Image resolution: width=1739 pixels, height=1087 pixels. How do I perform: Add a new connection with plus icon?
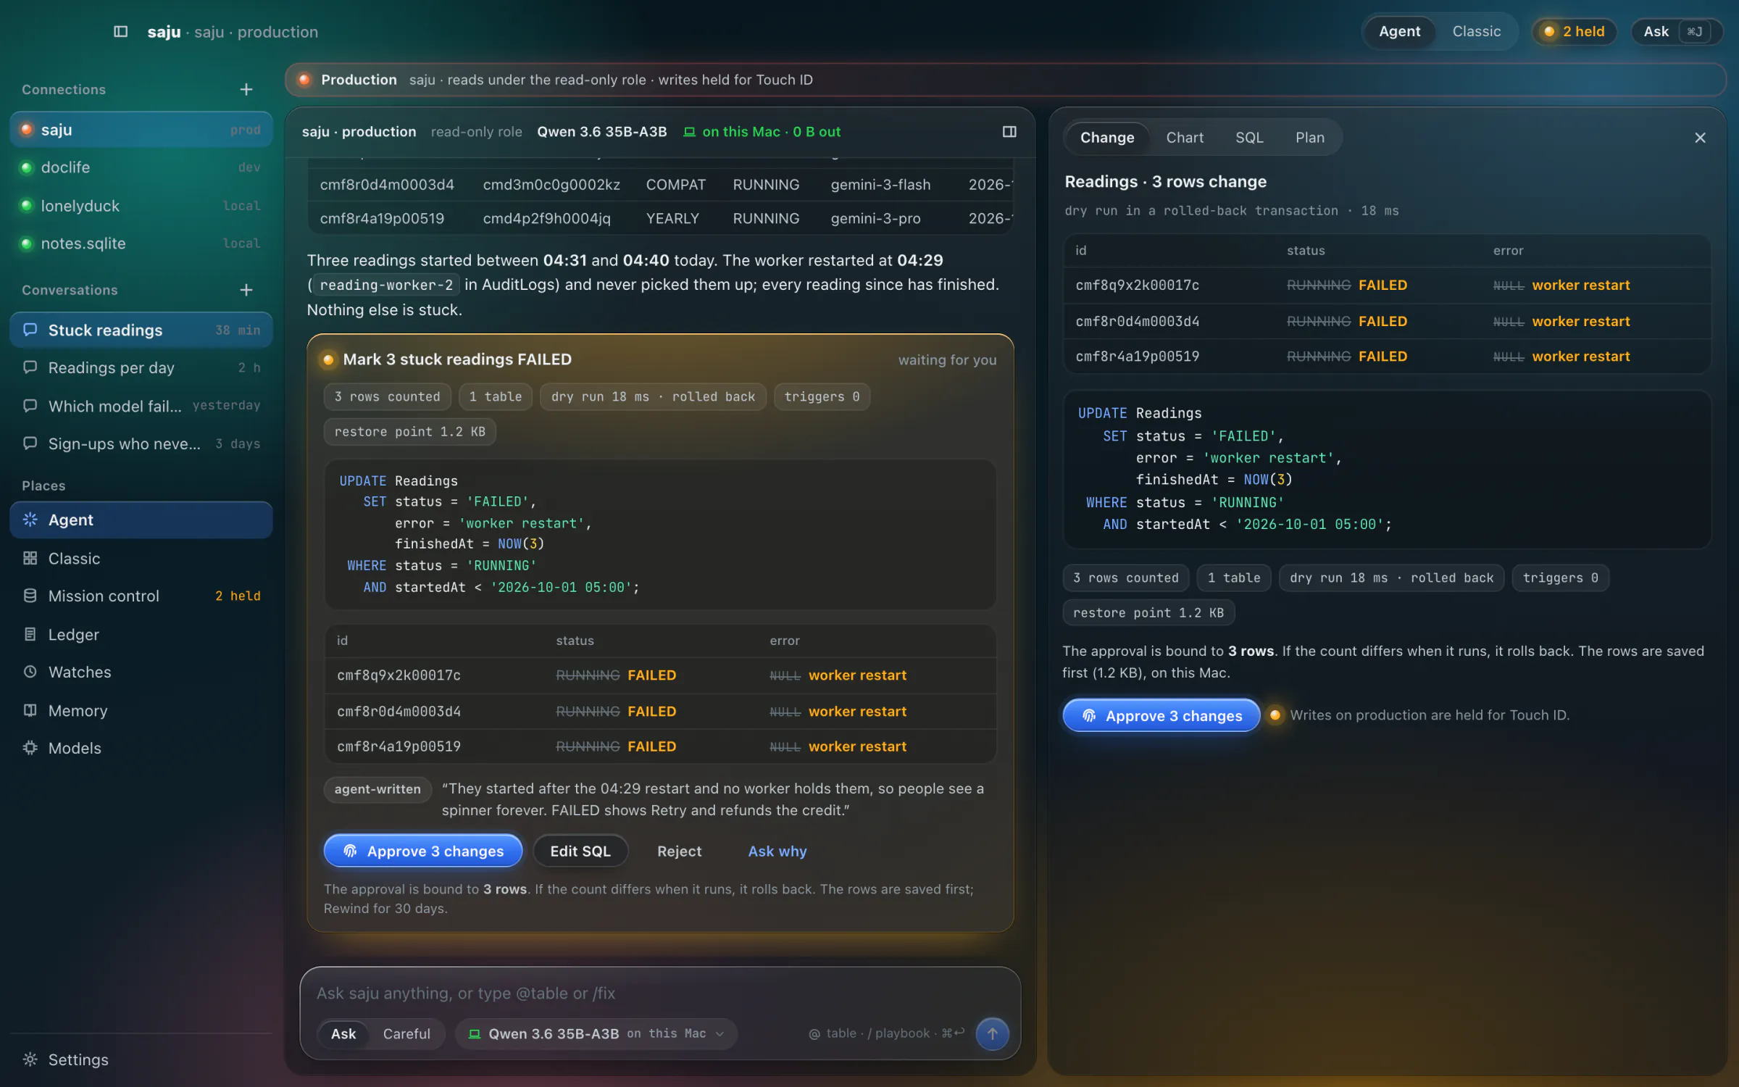point(246,89)
